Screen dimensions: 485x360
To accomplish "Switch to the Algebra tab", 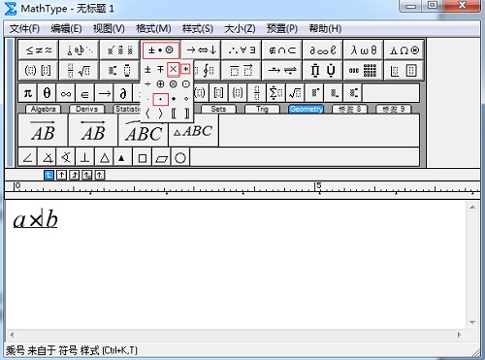I will pos(43,109).
